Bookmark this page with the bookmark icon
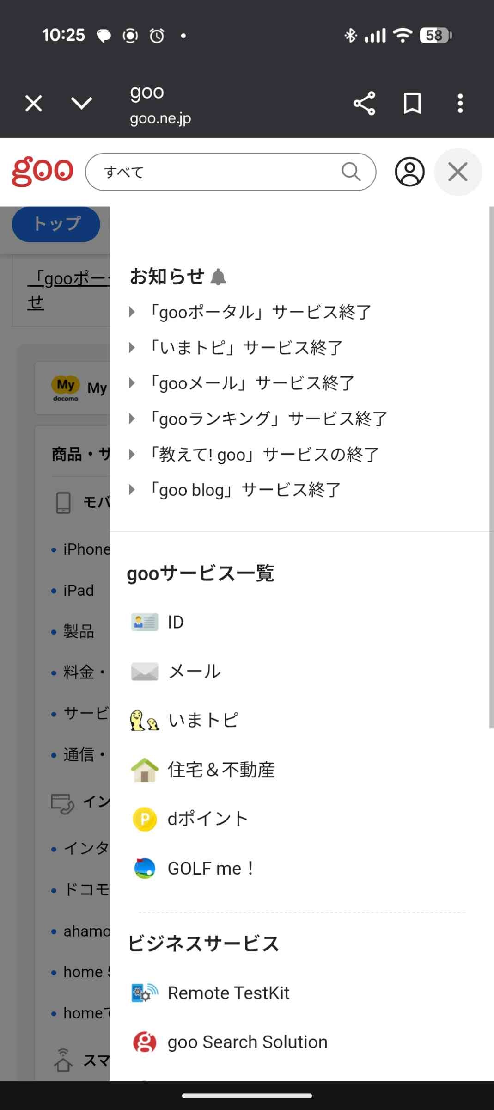 412,103
